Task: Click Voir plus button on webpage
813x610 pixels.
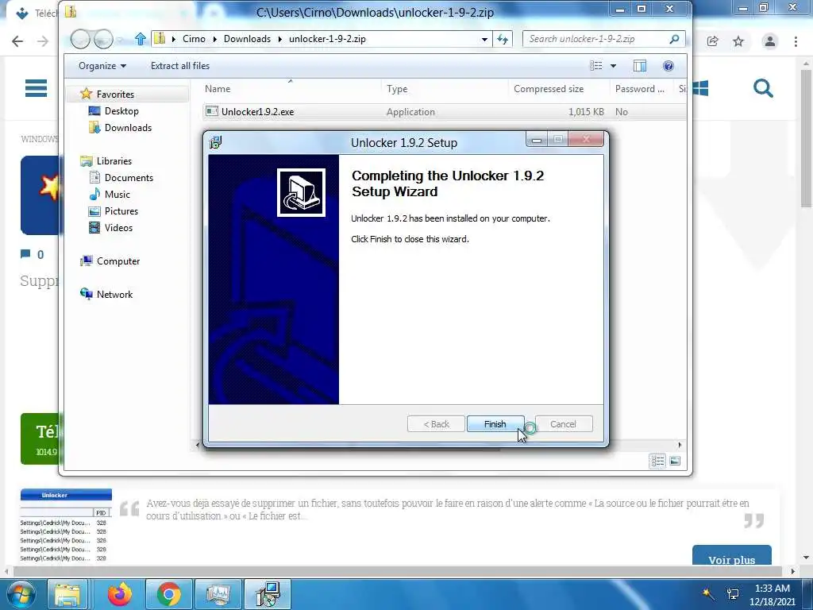Action: (x=731, y=557)
